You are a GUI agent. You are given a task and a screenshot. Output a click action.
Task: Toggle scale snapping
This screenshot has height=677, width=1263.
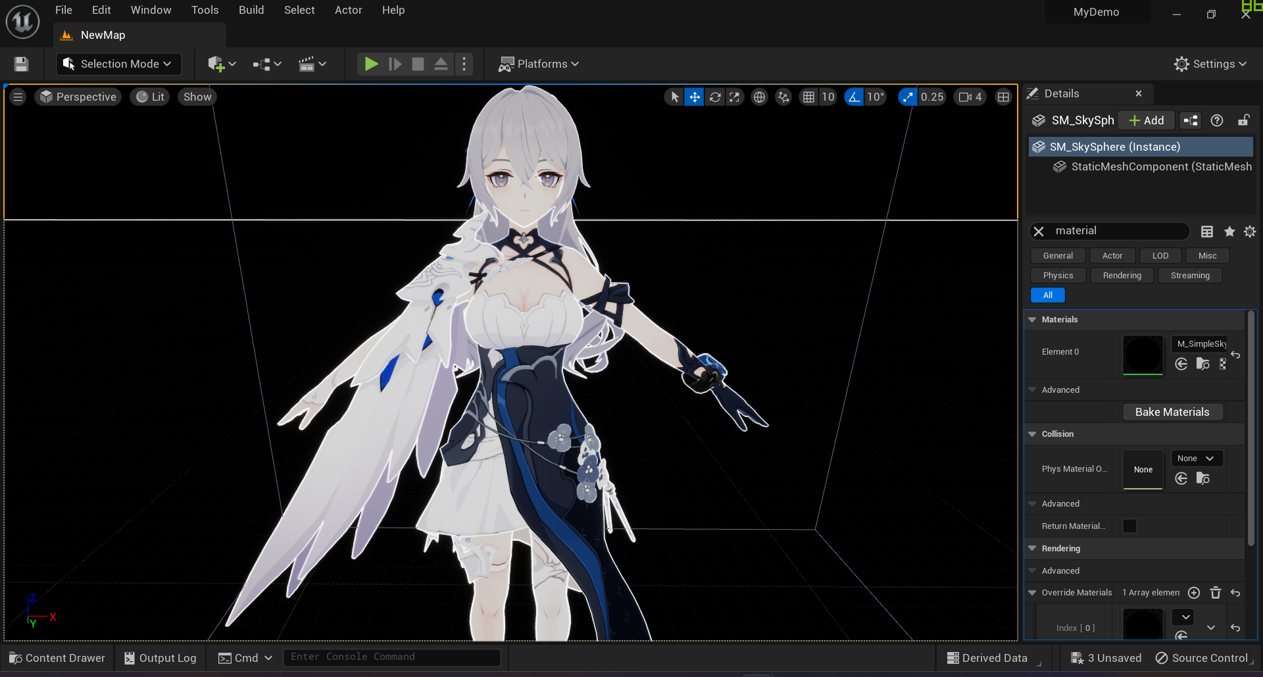(x=908, y=97)
